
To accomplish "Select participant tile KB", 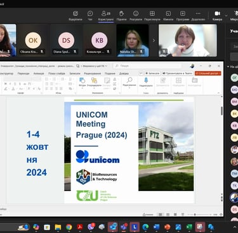I will tap(100, 40).
